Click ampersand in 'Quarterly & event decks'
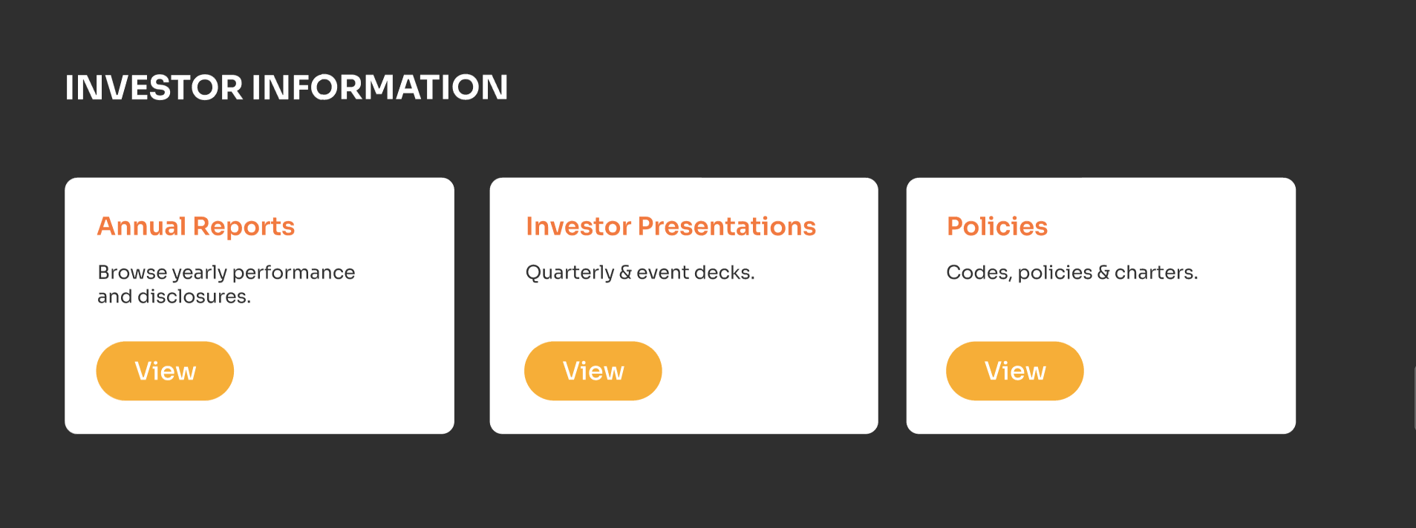This screenshot has height=528, width=1416. pyautogui.click(x=625, y=272)
